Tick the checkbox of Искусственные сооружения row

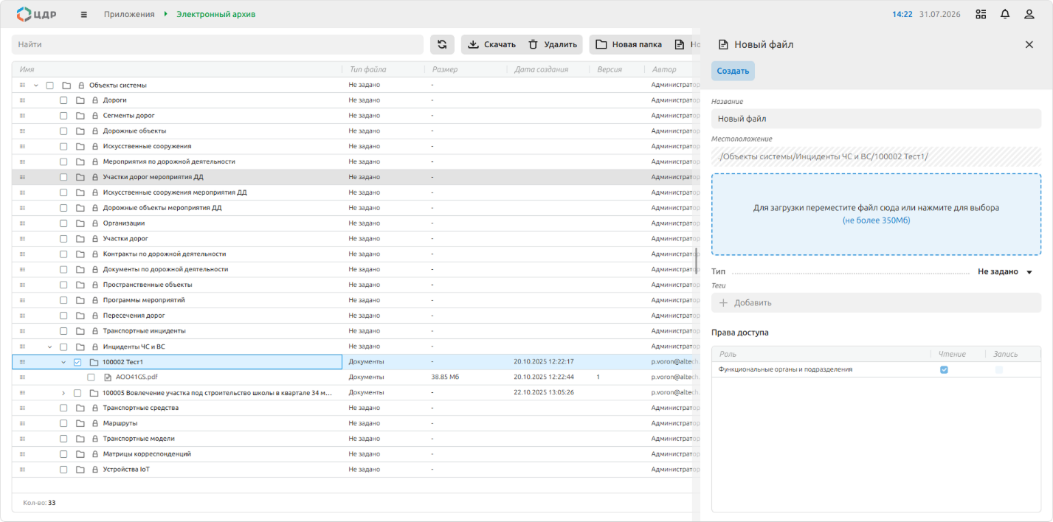(63, 147)
